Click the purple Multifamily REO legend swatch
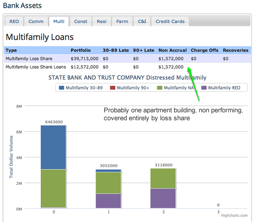Image resolution: width=255 pixels, height=222 pixels. (x=204, y=88)
